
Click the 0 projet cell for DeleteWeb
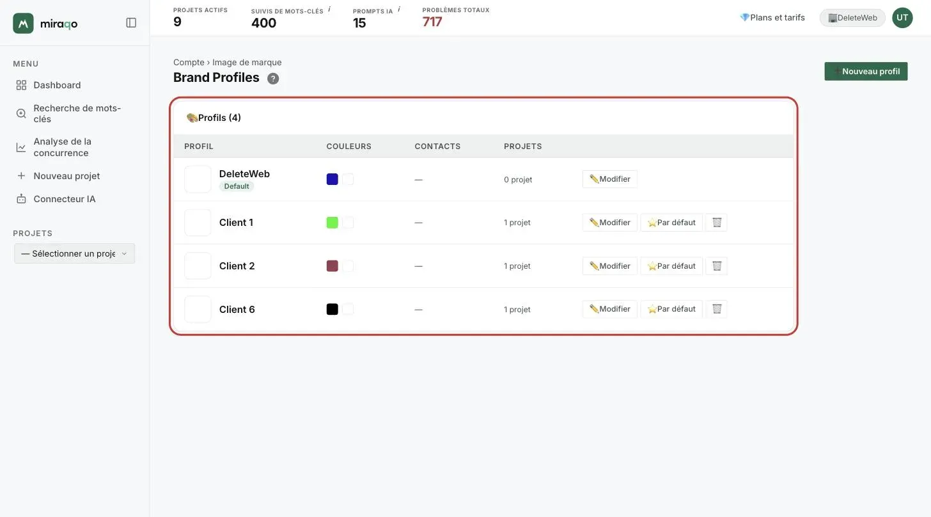pos(518,180)
